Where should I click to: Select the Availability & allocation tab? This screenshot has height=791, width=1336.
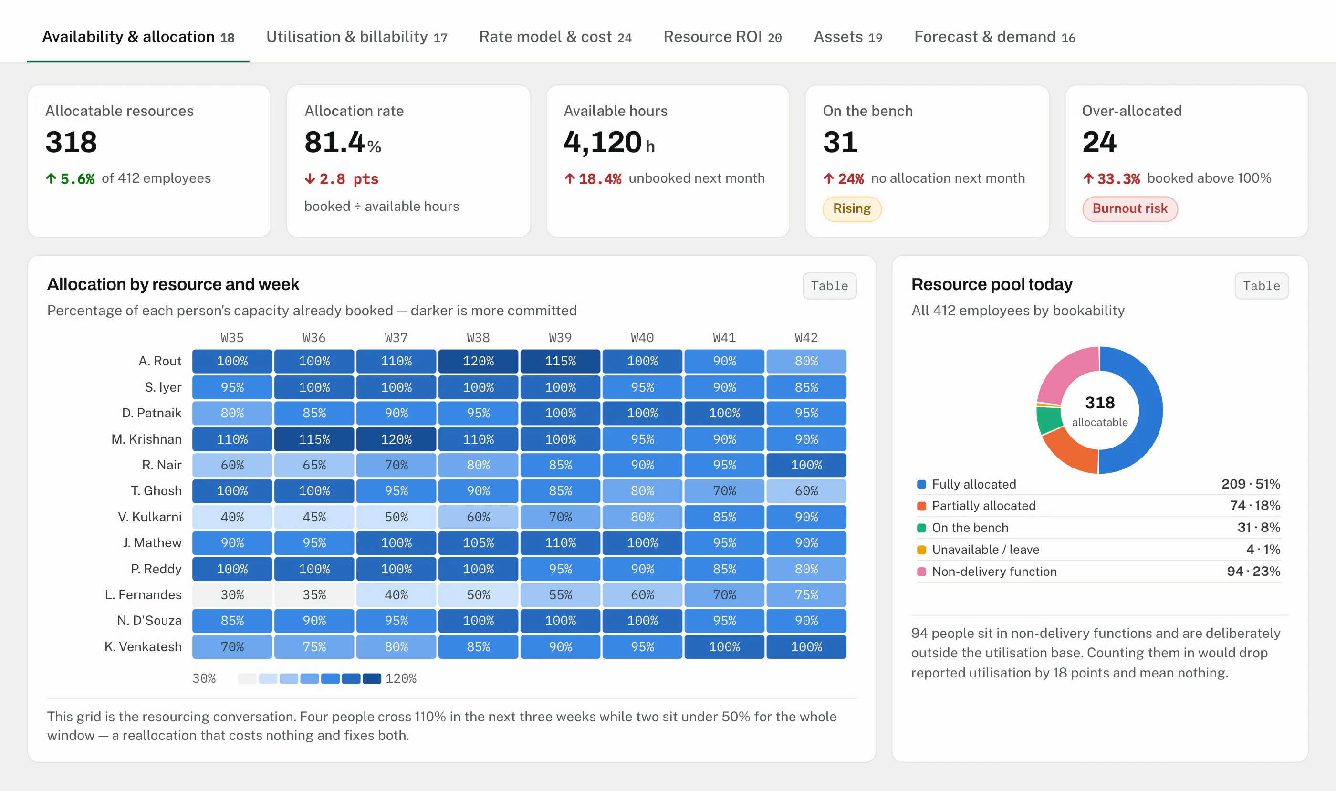pos(138,37)
